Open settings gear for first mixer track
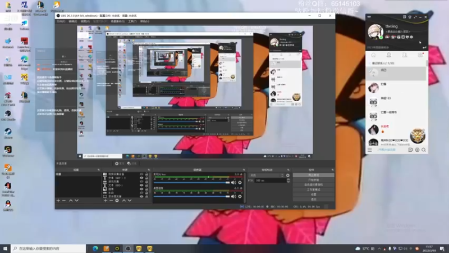This screenshot has height=253, width=449. click(240, 182)
